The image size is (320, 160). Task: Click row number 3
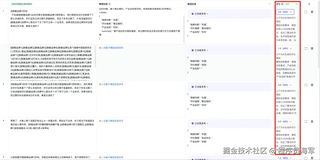[x=4, y=84]
